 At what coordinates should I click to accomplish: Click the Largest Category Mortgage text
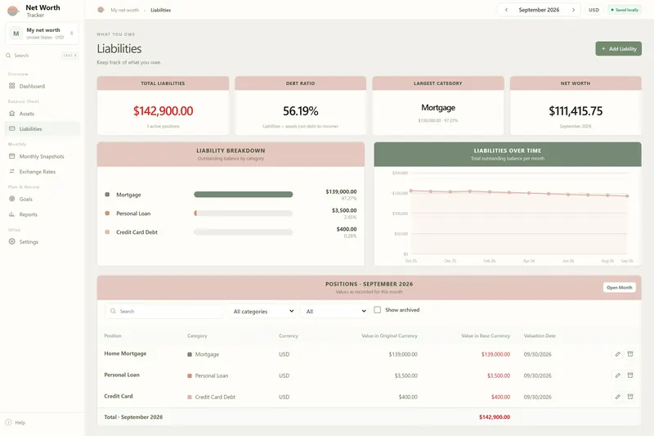[438, 107]
